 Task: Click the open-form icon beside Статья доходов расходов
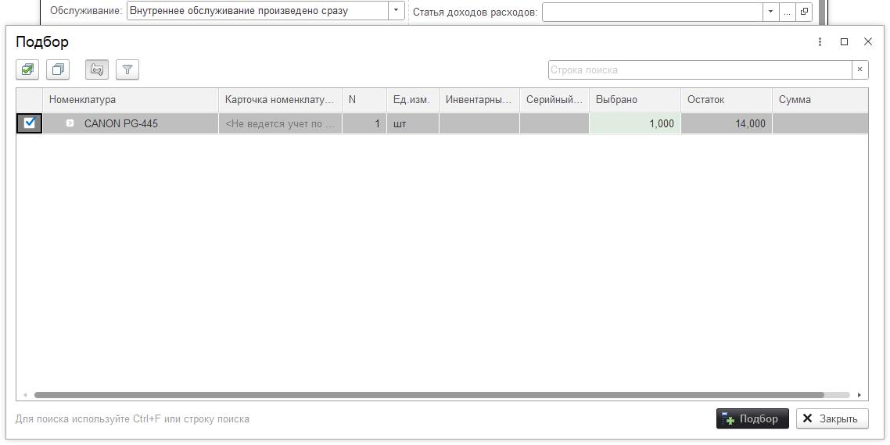pyautogui.click(x=804, y=12)
